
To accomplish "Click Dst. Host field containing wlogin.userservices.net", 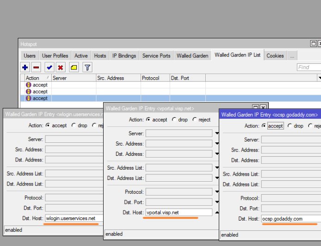I will pos(74,218).
